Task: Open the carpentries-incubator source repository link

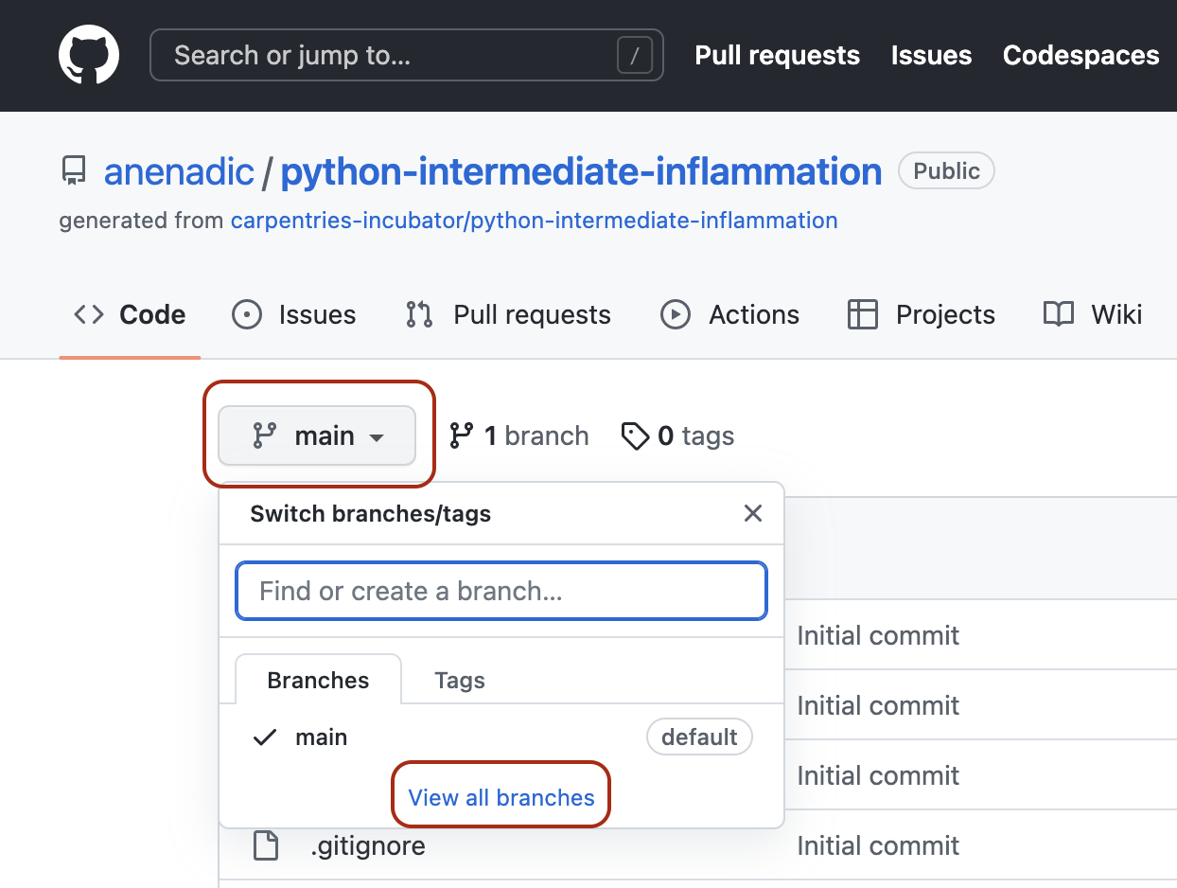Action: (534, 220)
